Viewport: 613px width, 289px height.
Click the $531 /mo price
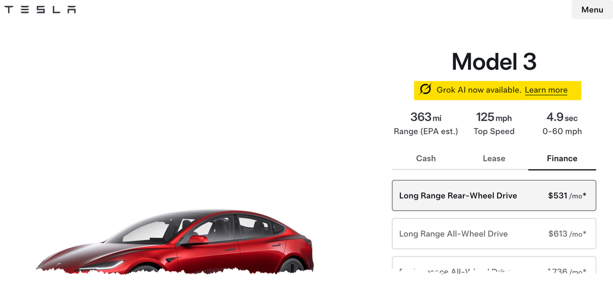pos(567,195)
